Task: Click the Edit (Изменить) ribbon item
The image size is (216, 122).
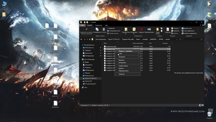Action: (175, 31)
